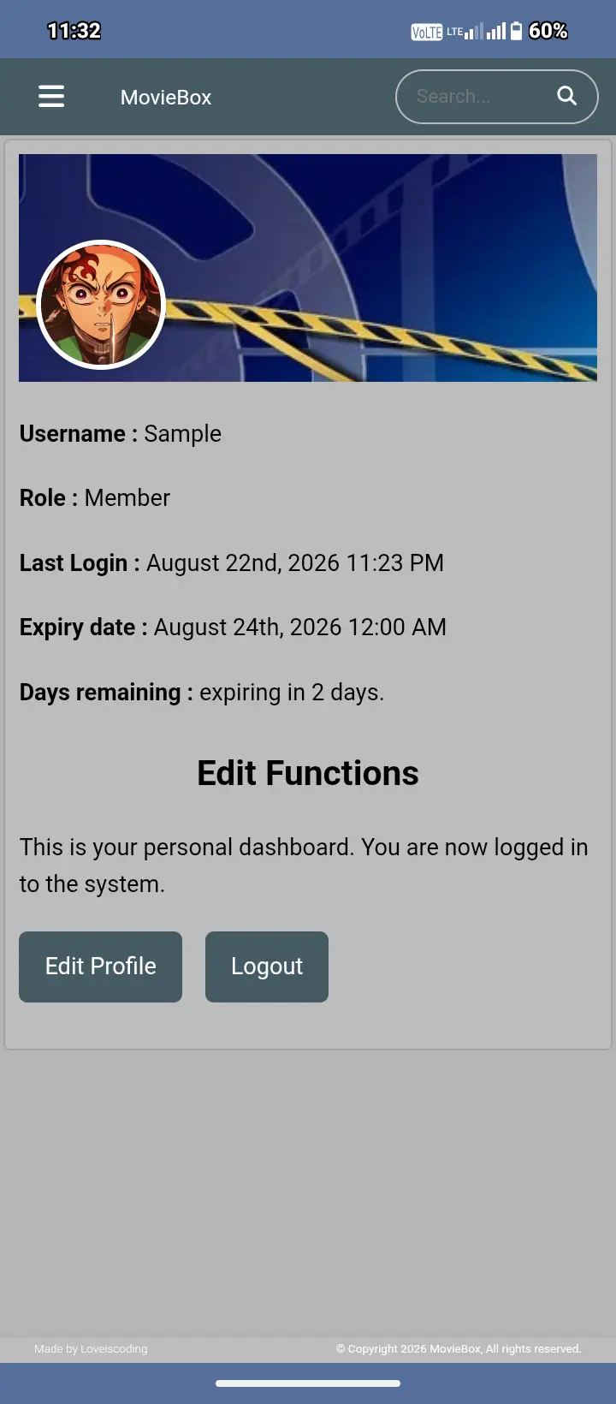
Task: Tap the 11:32 clock in status bar
Action: coord(74,31)
